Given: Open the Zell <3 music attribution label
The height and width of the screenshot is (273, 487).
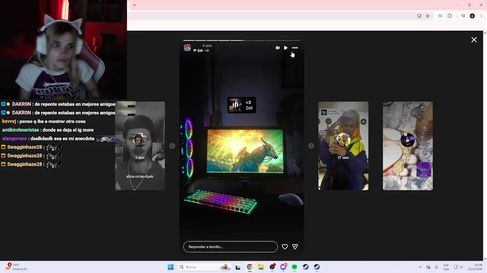Looking at the screenshot, I should [x=201, y=50].
